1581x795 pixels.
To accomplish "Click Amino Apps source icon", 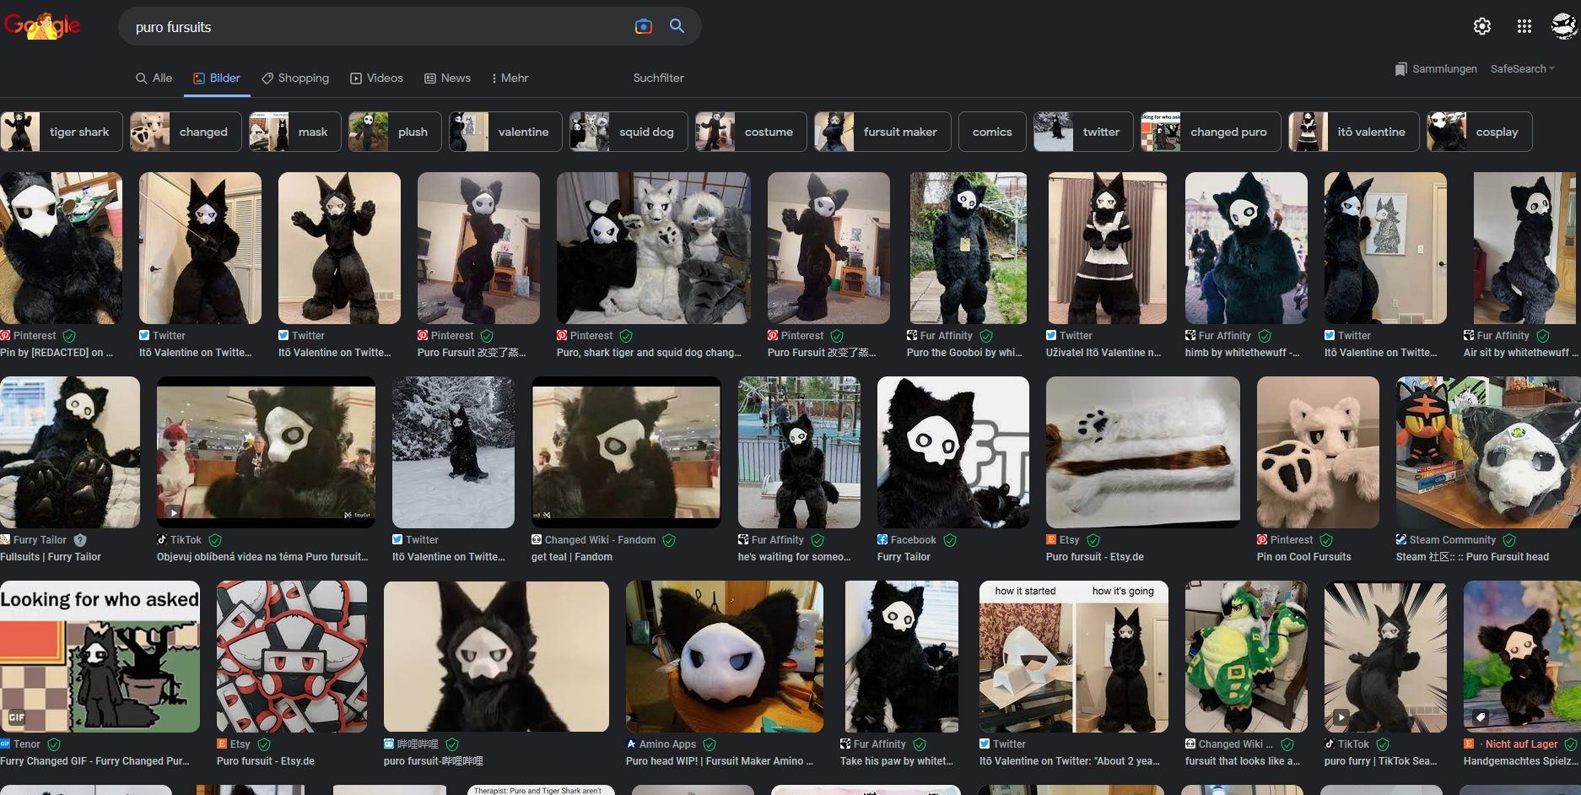I will tap(631, 744).
